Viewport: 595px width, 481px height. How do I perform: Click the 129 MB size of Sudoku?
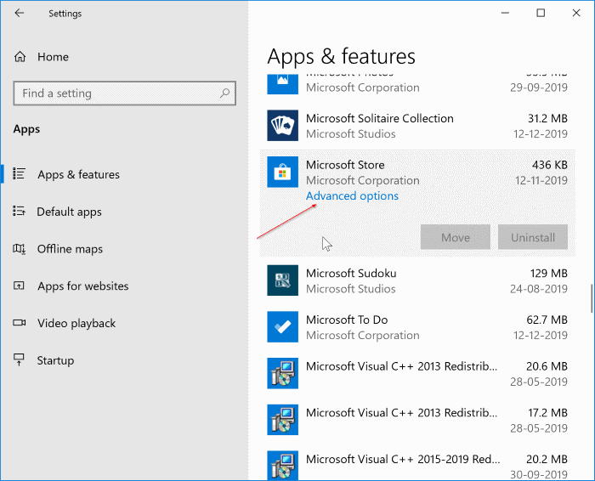point(549,274)
